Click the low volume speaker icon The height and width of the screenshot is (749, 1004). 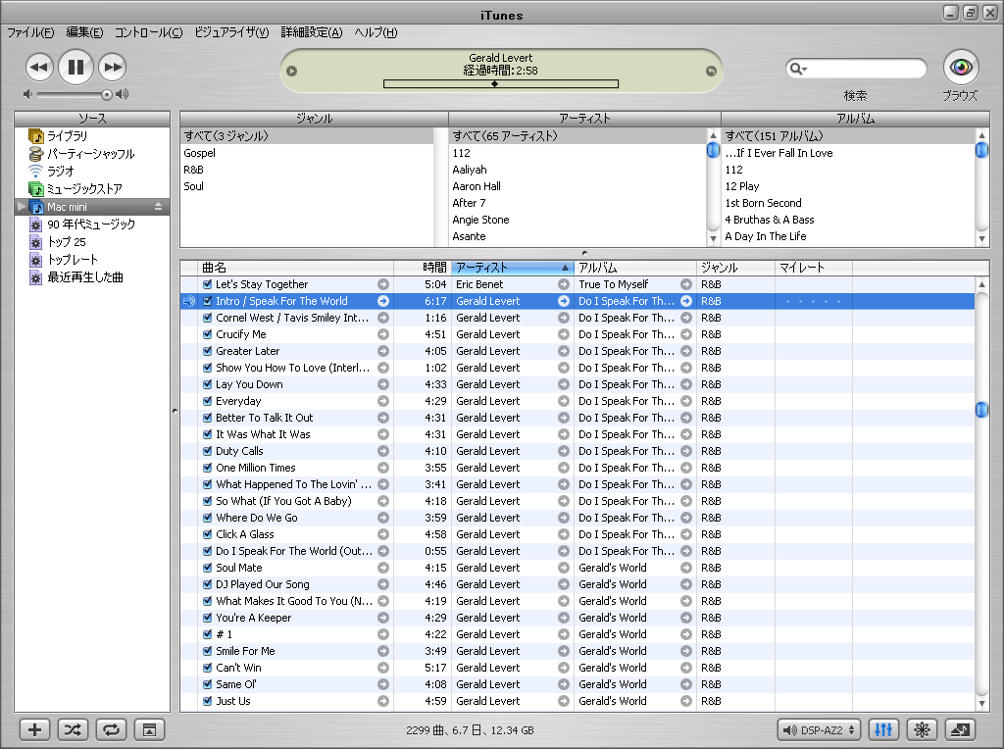click(27, 94)
